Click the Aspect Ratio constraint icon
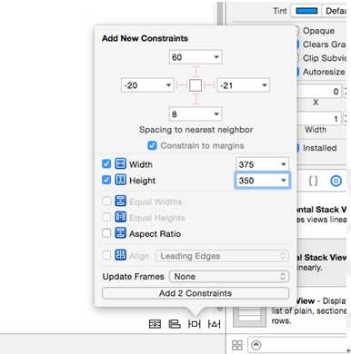Screen dimensions: 351x354 pyautogui.click(x=120, y=233)
